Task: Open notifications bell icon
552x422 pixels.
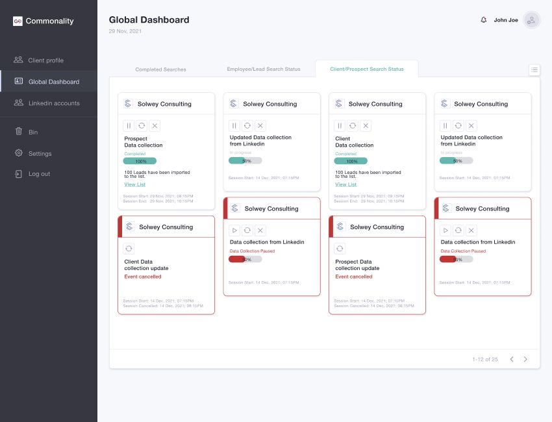Action: point(484,20)
